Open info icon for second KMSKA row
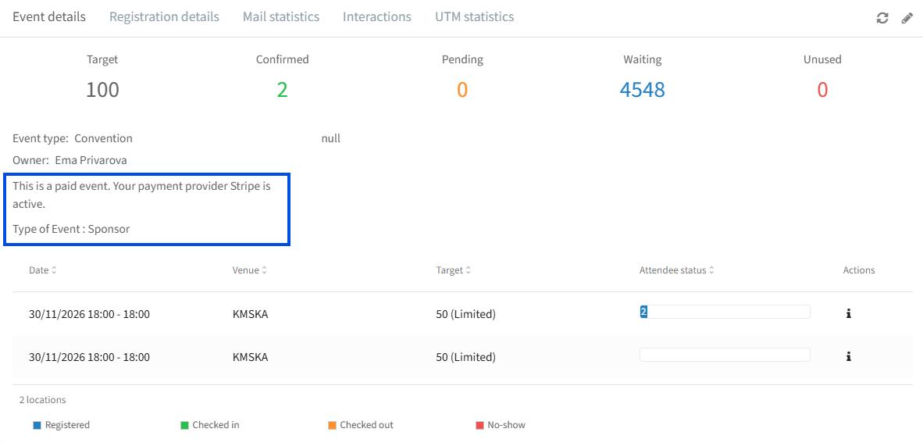Image resolution: width=923 pixels, height=443 pixels. pos(848,356)
